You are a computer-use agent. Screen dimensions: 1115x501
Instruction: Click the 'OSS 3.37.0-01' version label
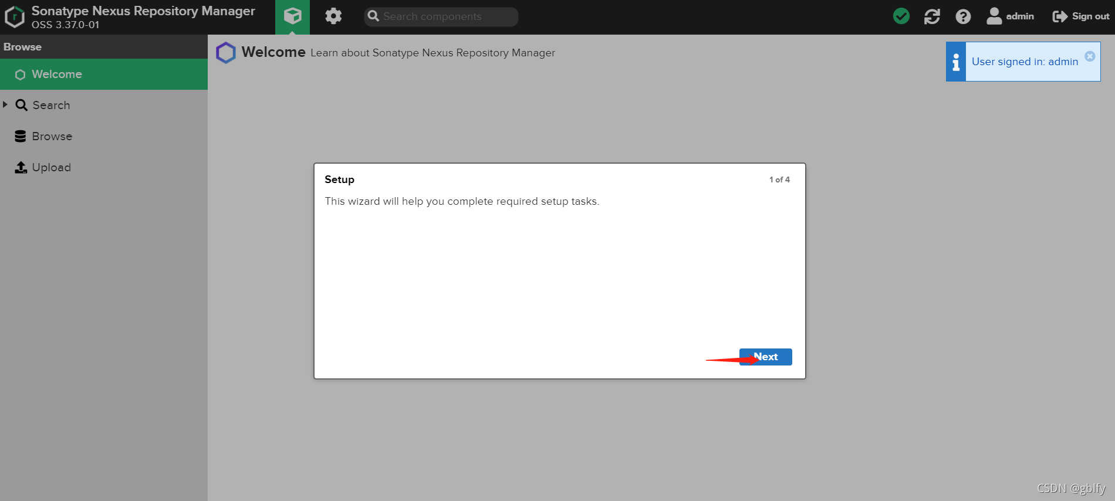pyautogui.click(x=66, y=25)
